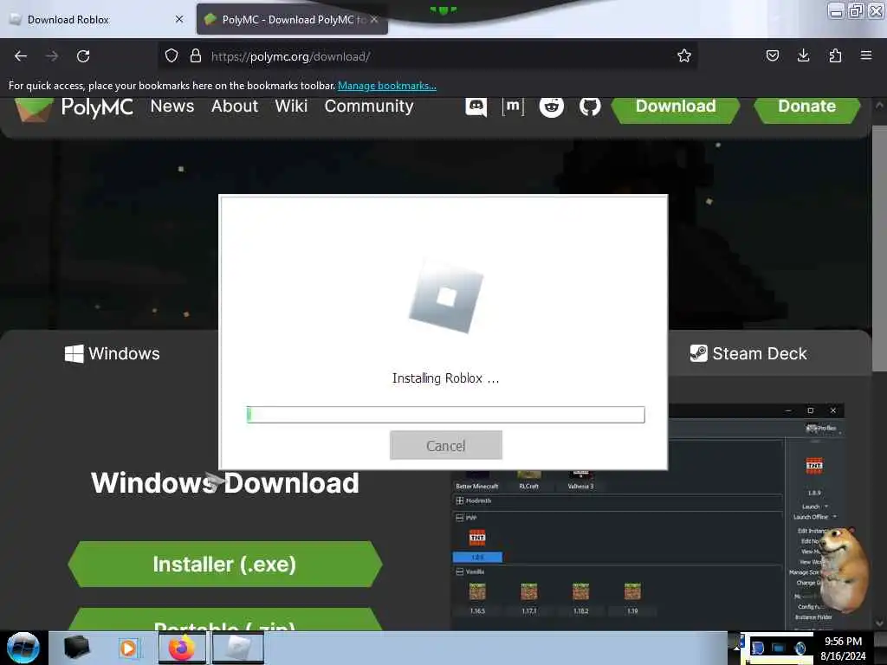The image size is (887, 665).
Task: Click the PolyMC logo
Action: coord(74,107)
